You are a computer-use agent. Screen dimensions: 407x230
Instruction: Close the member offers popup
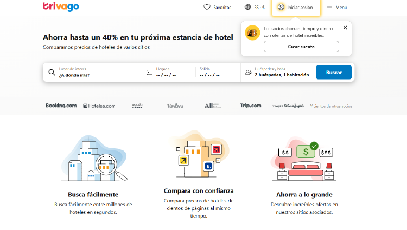click(x=345, y=28)
